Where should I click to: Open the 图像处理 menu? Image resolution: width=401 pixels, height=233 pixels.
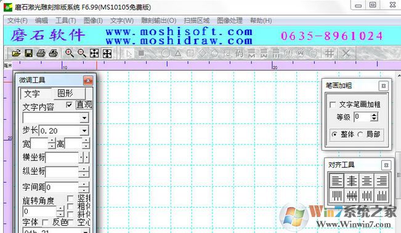pos(230,20)
